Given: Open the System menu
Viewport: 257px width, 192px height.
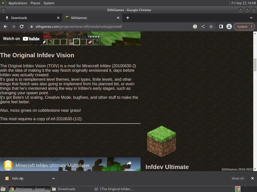Looking at the screenshot, I should pos(49,3).
